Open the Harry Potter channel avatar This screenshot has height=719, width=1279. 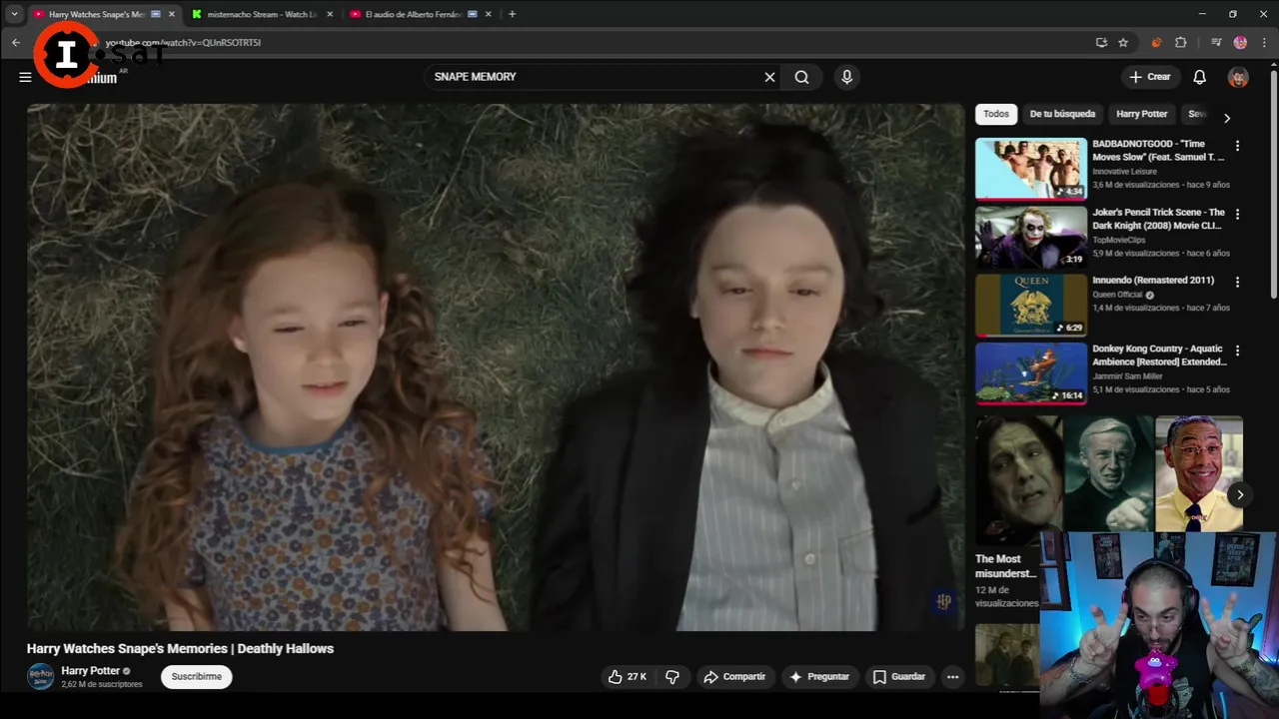[40, 676]
